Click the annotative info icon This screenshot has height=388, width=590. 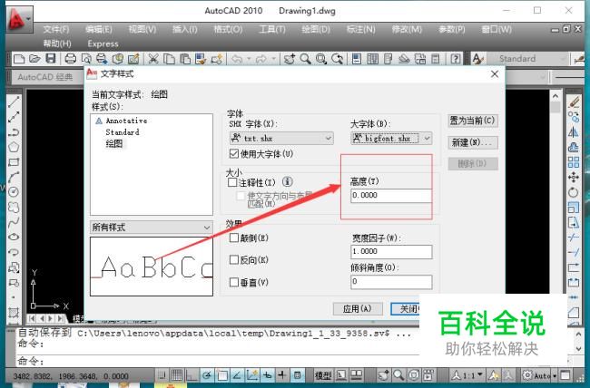pyautogui.click(x=288, y=182)
